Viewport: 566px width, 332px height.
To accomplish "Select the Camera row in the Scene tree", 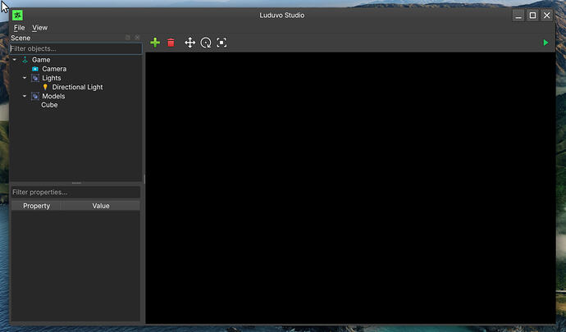I will click(75, 69).
